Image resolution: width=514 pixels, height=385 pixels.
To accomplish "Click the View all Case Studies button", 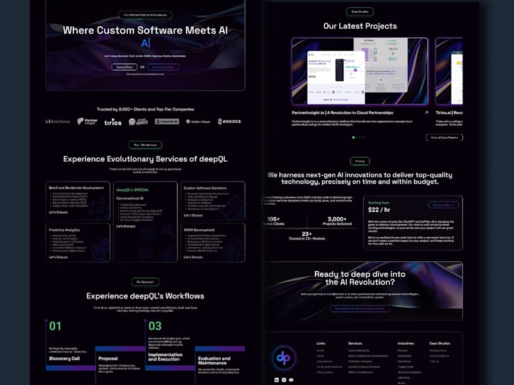I will tap(444, 137).
